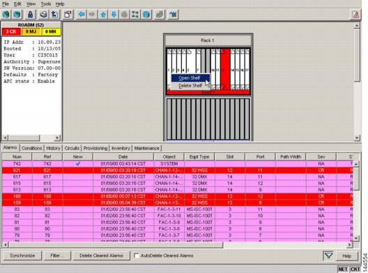Viewport: 368px width, 273px height.
Task: Sort alarms by the Date column header
Action: (x=123, y=156)
